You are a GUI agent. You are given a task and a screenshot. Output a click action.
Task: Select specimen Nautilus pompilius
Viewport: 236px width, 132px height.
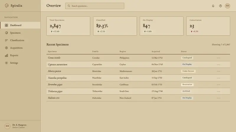tap(57, 78)
